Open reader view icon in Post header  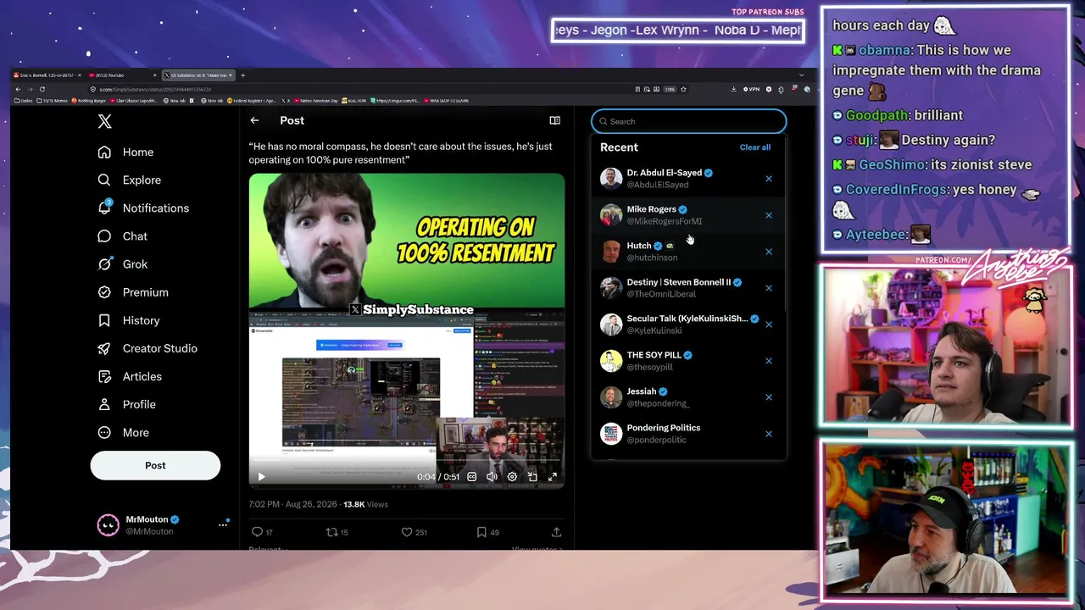coord(554,120)
